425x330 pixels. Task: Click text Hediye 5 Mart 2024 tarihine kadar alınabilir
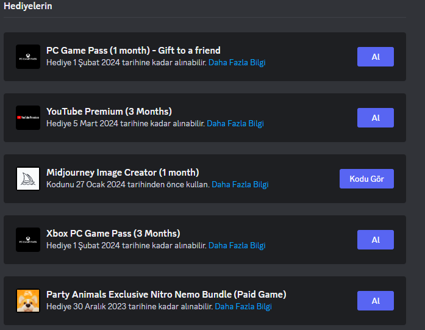(126, 124)
